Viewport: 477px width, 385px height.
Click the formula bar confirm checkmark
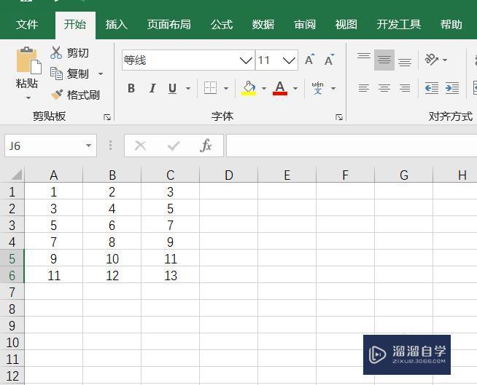pos(174,146)
